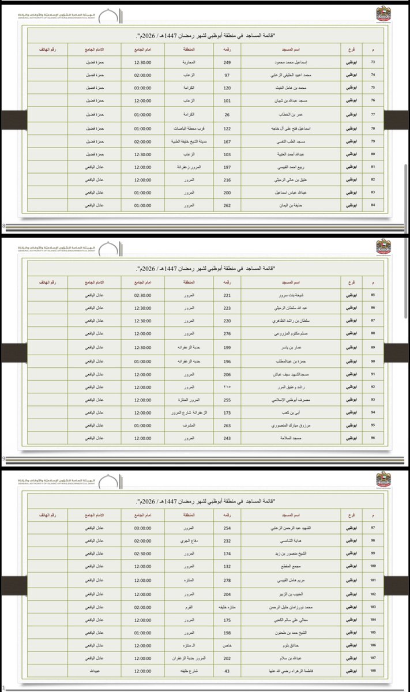Screen dimensions: 410x692
Task: Click mosque number 223 cell
Action: point(227,308)
